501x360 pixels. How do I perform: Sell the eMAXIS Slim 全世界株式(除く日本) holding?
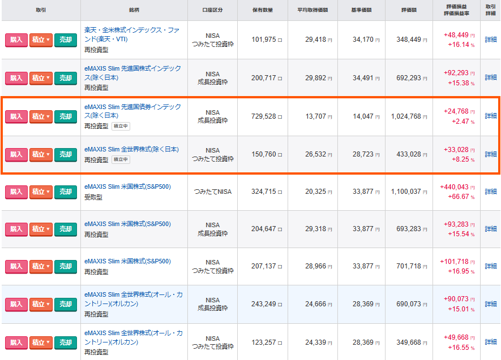point(66,155)
